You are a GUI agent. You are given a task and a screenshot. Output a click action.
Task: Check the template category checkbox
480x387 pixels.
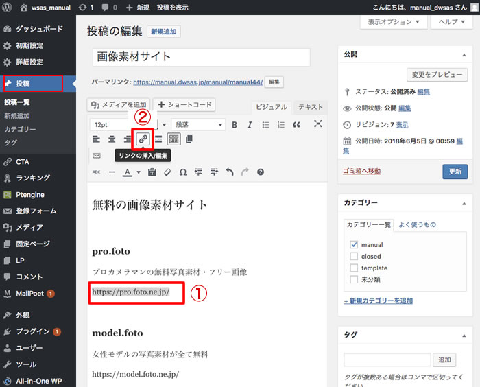[354, 268]
